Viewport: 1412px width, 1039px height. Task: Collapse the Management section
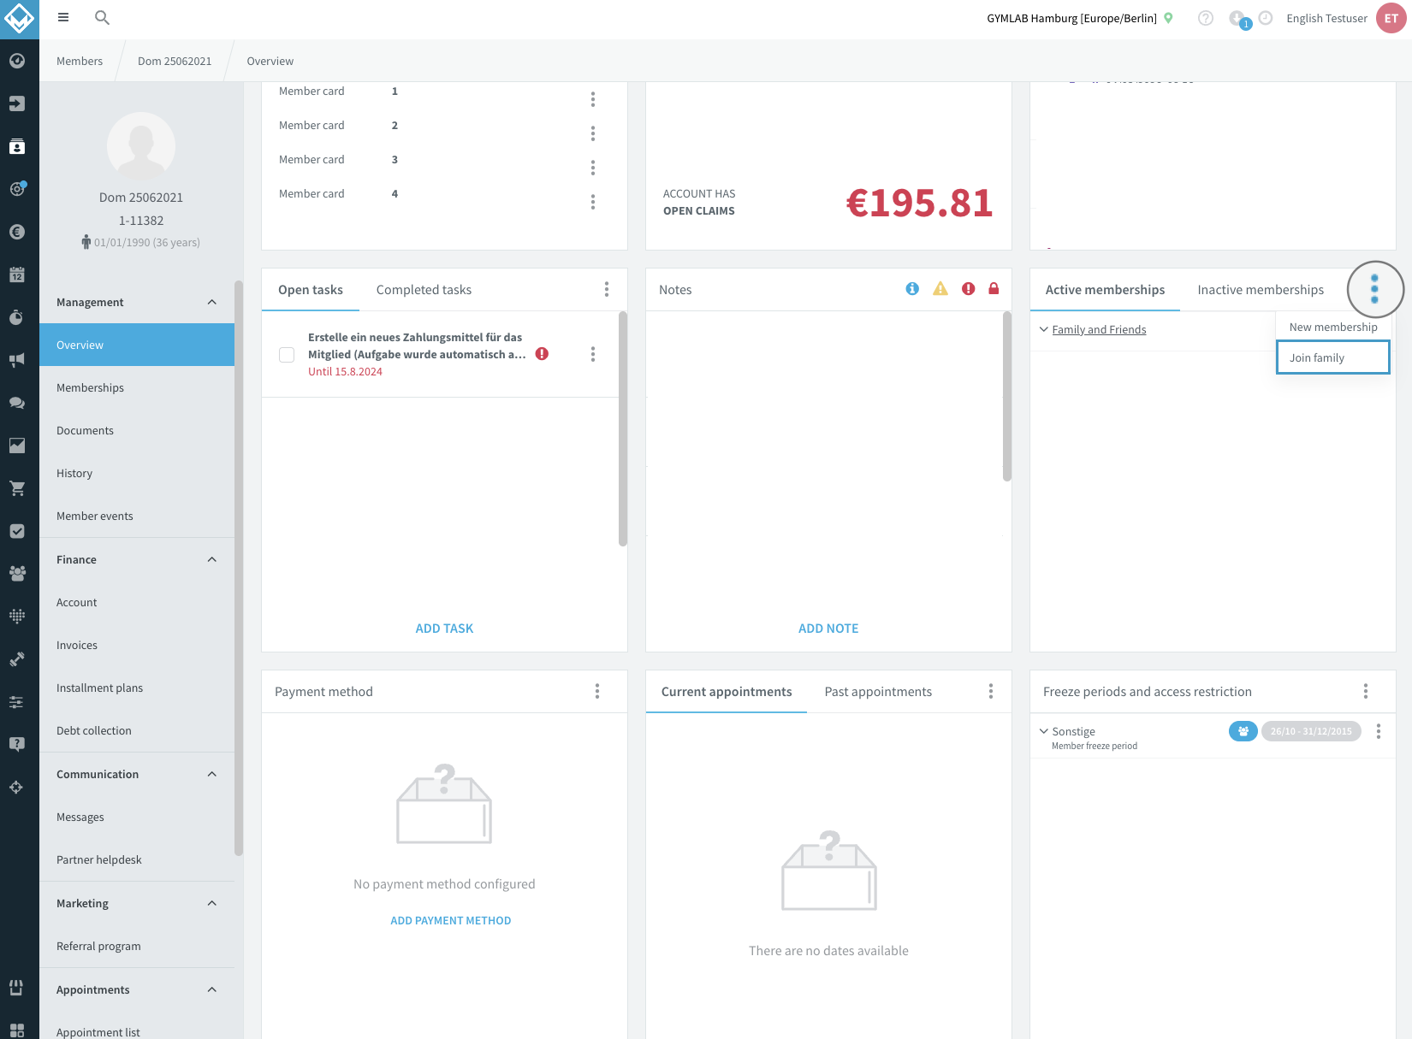pyautogui.click(x=212, y=302)
